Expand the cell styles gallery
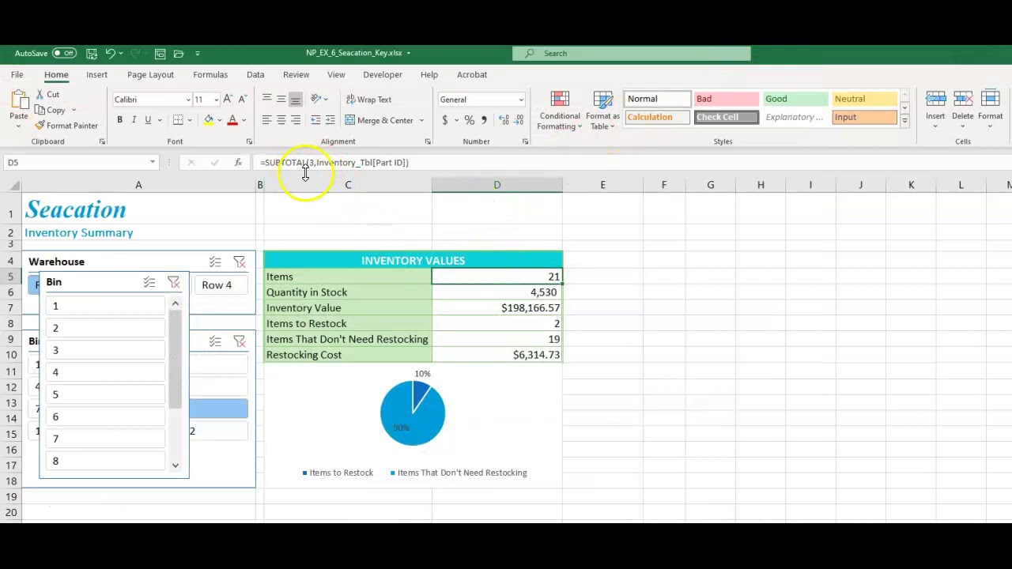 (x=904, y=121)
